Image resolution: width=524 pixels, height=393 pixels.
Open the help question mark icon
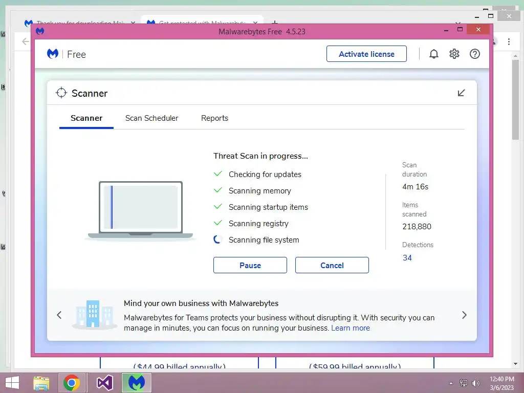(474, 54)
